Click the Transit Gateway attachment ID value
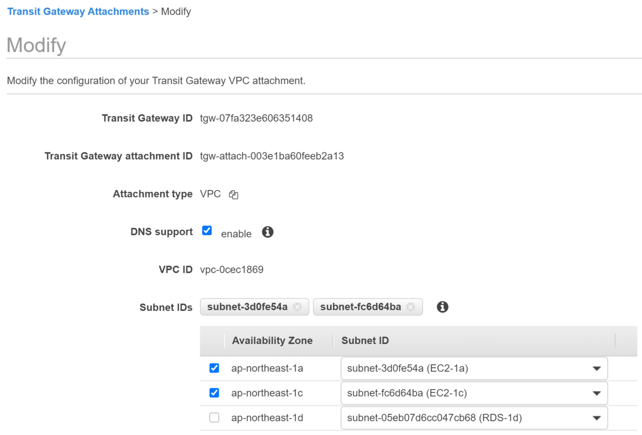 pyautogui.click(x=272, y=156)
